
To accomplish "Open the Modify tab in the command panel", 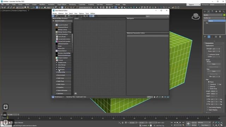I will pos(209,11).
